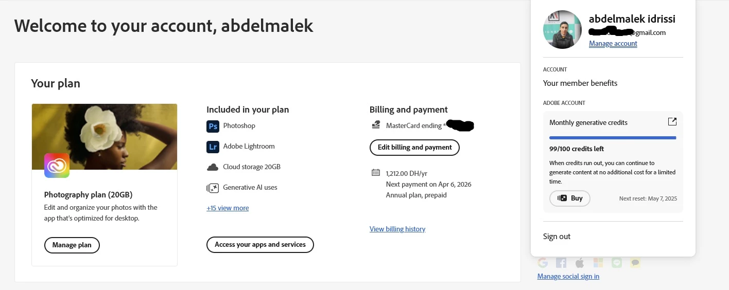The width and height of the screenshot is (729, 290).
Task: Click the payment calendar icon
Action: [x=376, y=173]
